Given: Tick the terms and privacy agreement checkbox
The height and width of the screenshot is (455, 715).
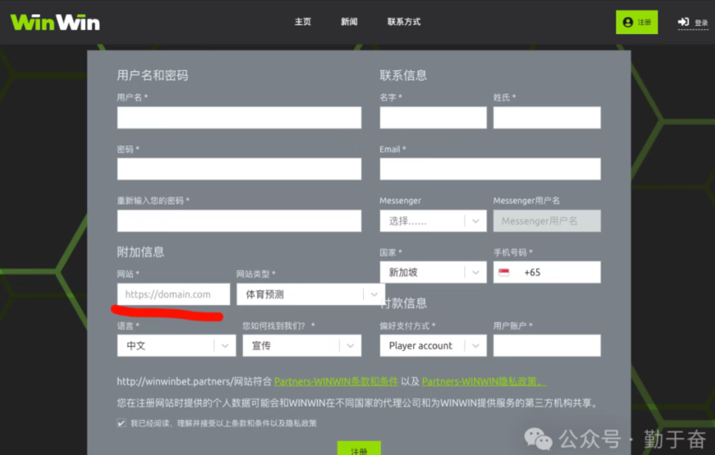Looking at the screenshot, I should [x=122, y=423].
